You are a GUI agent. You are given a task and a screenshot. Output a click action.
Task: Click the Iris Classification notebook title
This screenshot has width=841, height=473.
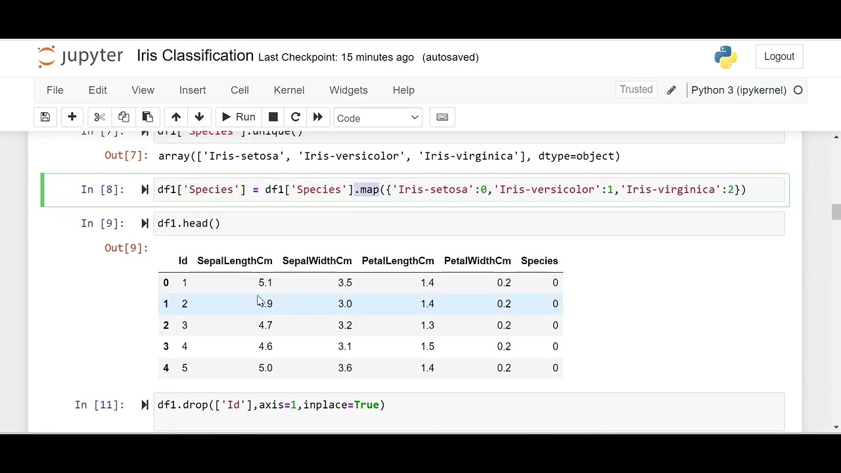pos(195,56)
